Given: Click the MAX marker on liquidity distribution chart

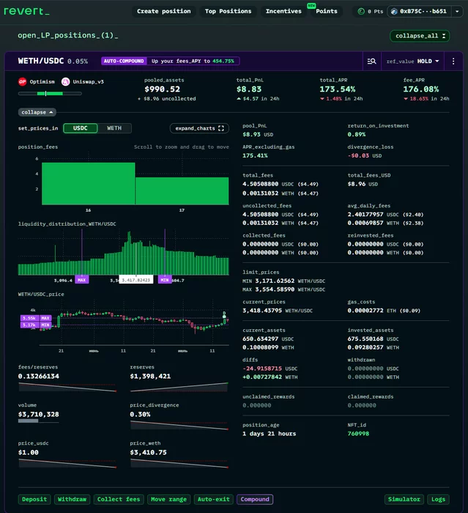Looking at the screenshot, I should (x=81, y=280).
